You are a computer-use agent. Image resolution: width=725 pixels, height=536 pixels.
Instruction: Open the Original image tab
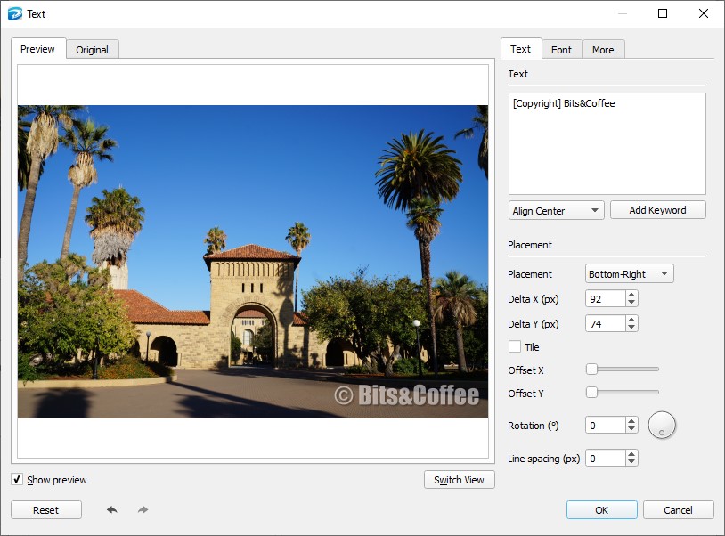92,50
